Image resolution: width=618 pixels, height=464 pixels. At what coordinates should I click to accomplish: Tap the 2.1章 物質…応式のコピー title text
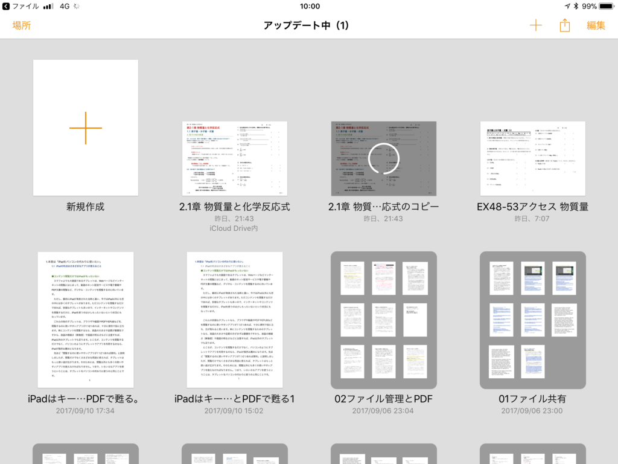(x=383, y=207)
